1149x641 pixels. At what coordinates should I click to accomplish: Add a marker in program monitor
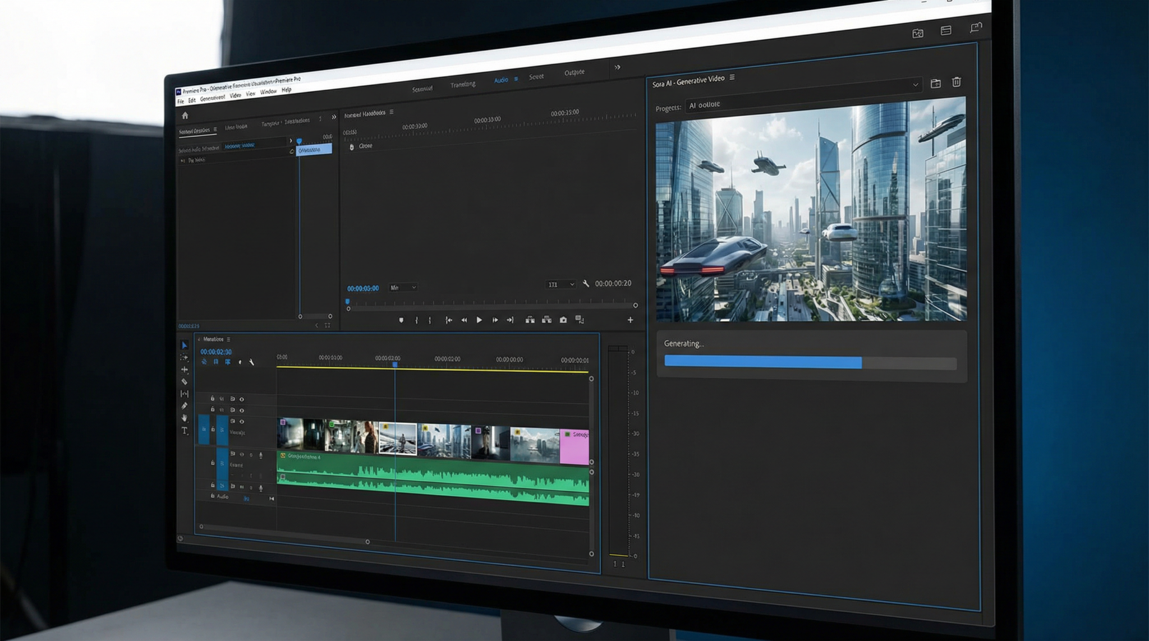(x=401, y=320)
